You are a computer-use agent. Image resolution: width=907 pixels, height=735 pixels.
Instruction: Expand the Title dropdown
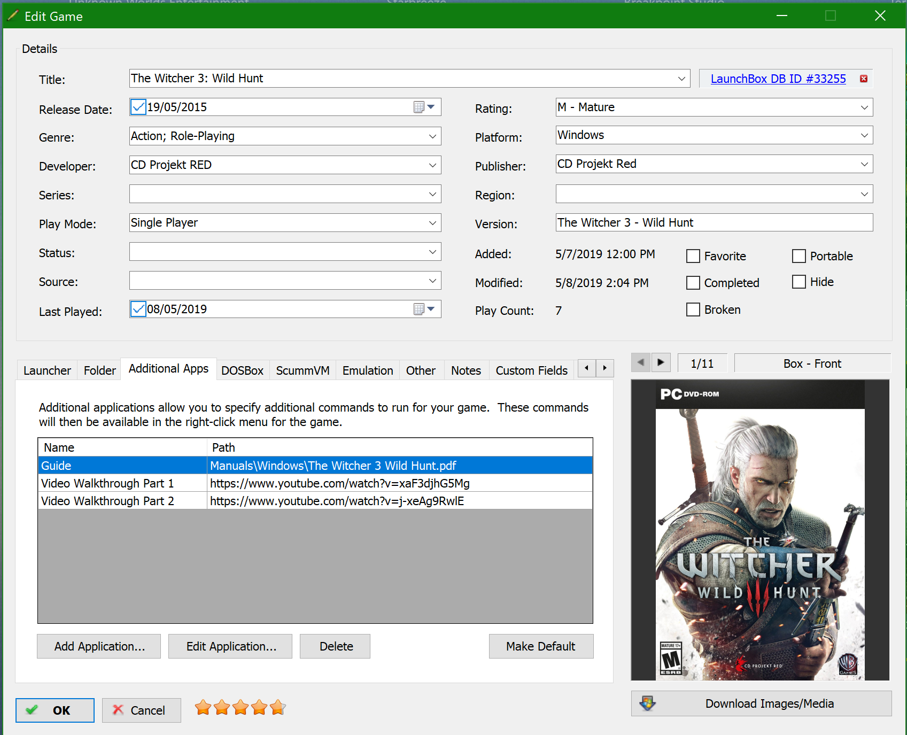(x=681, y=79)
